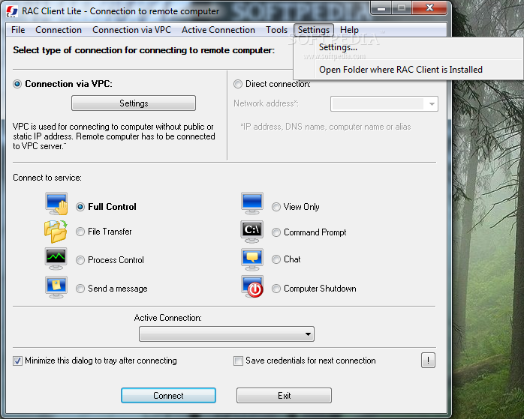The image size is (524, 419).
Task: Click the Computer Shutdown power icon
Action: pyautogui.click(x=252, y=287)
